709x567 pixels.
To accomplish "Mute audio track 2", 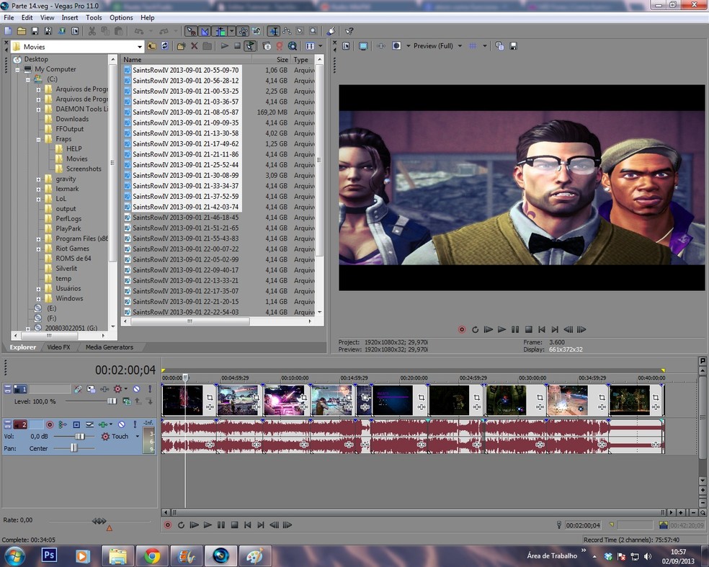I will pyautogui.click(x=122, y=424).
